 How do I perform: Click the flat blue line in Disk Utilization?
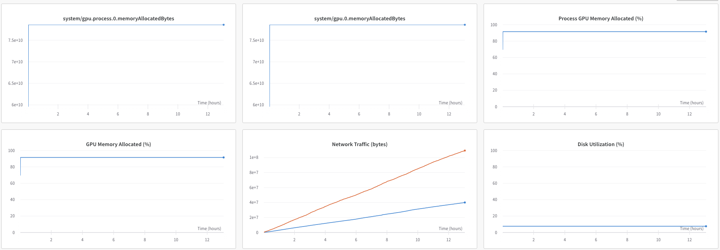604,226
